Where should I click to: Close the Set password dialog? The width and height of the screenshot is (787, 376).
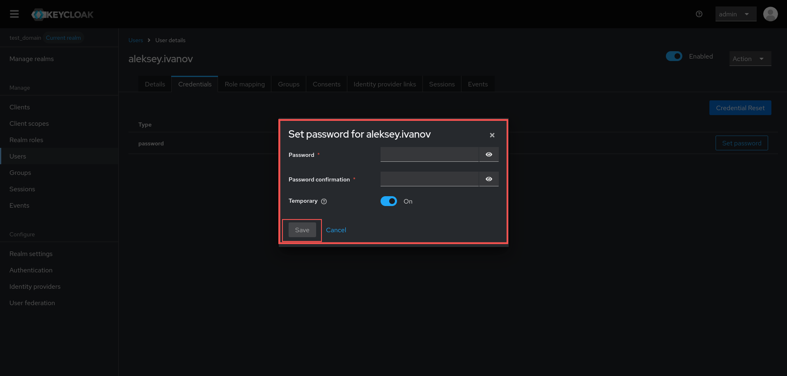[x=492, y=135]
